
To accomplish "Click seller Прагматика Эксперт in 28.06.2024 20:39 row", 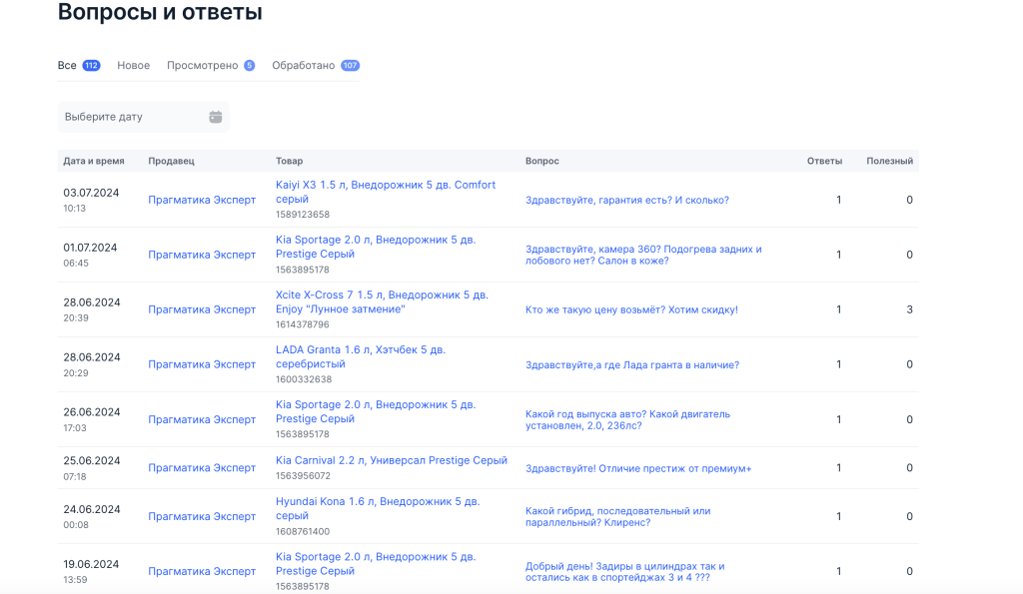I will tap(202, 309).
